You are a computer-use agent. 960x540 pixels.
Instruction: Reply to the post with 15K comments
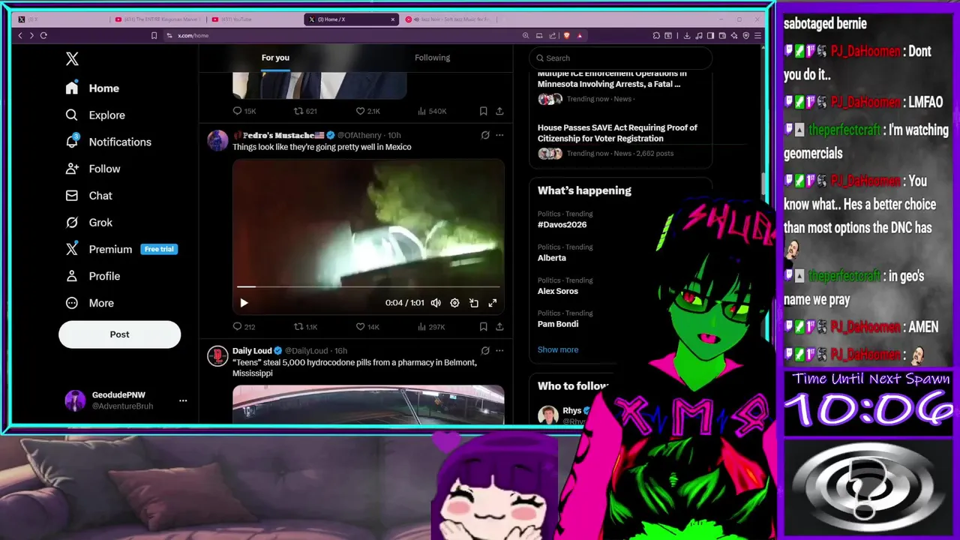click(244, 111)
